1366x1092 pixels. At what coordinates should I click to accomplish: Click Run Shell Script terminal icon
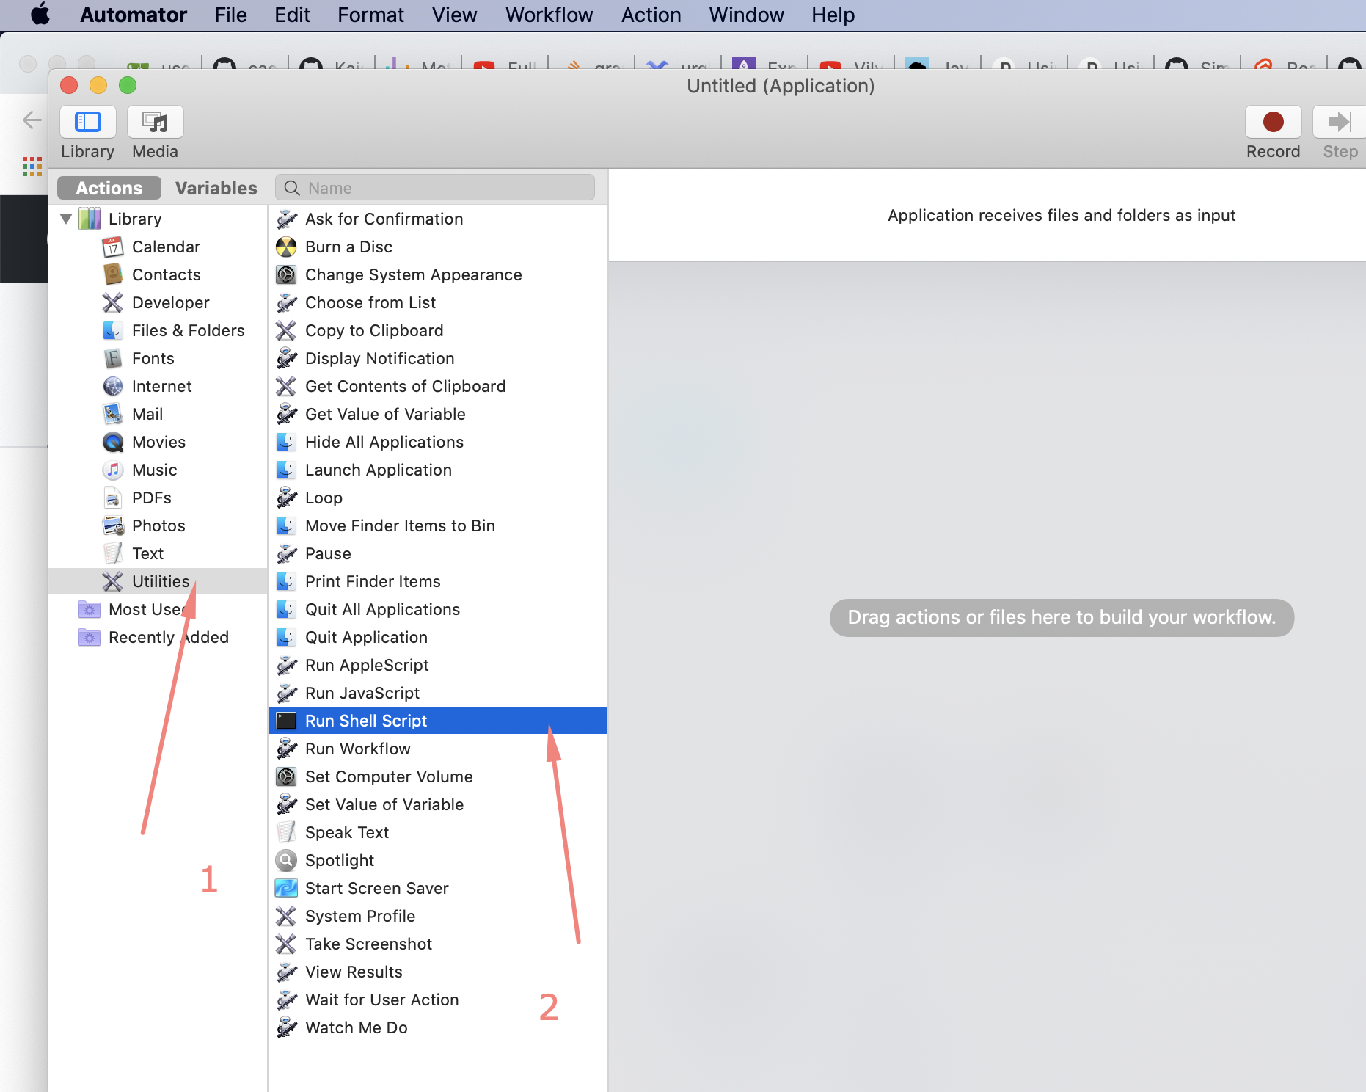coord(286,721)
